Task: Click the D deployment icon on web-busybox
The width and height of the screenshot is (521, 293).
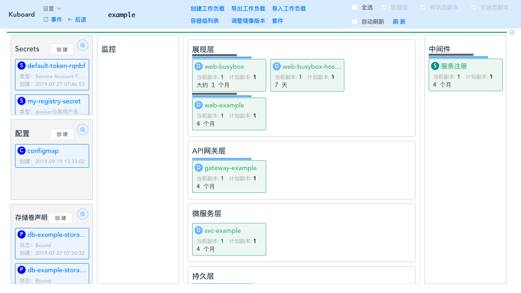Action: coord(199,66)
